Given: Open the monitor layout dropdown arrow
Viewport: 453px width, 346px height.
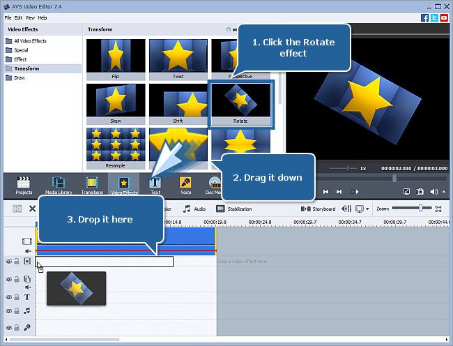Looking at the screenshot, I should pyautogui.click(x=367, y=209).
